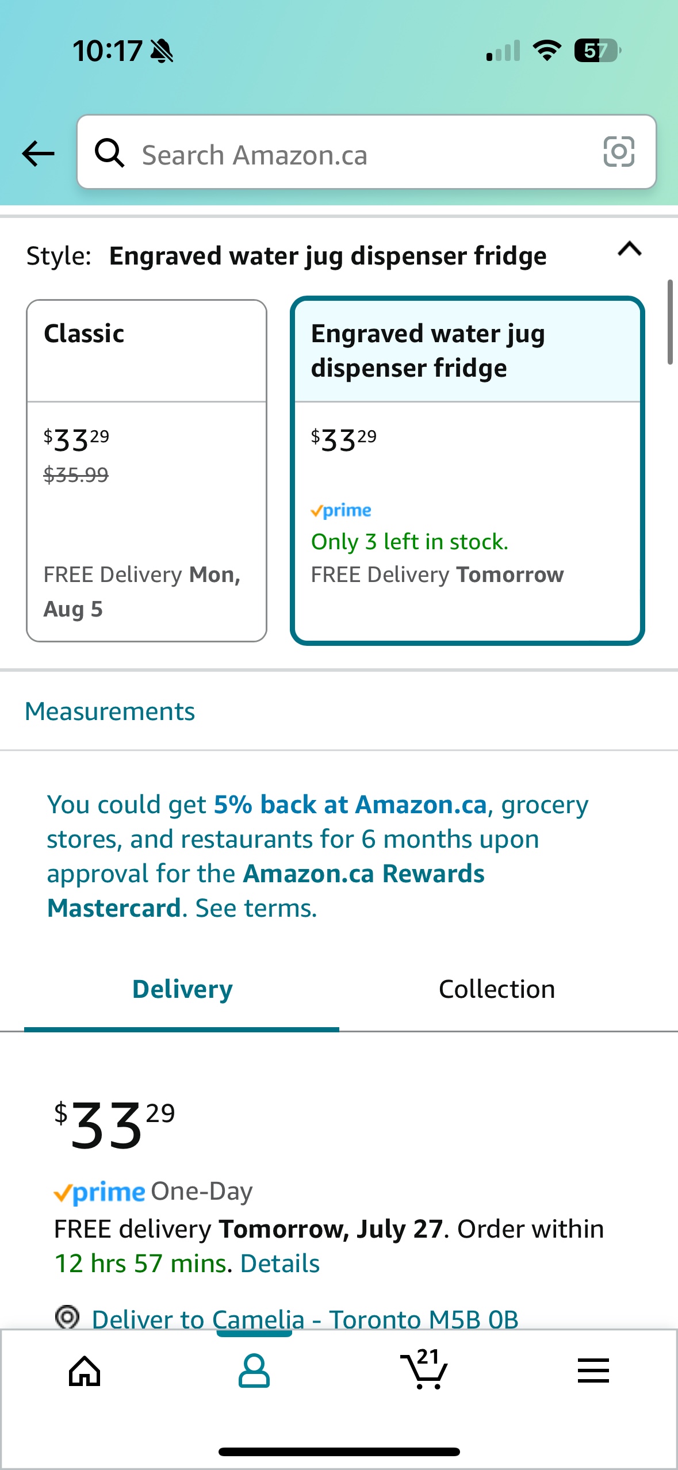Viewport: 678px width, 1470px height.
Task: Select Engraved water jug dispenser fridge option
Action: tap(468, 470)
